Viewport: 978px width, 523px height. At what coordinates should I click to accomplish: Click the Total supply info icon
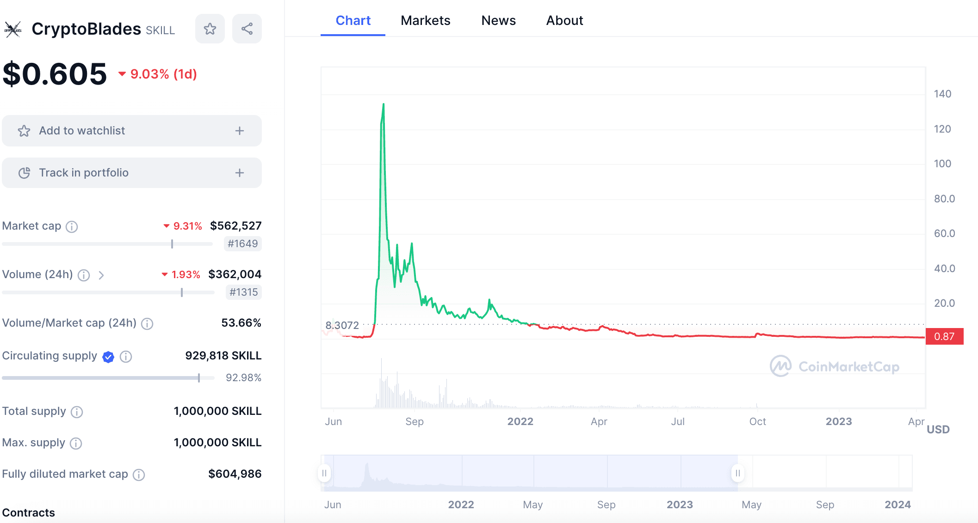coord(77,412)
